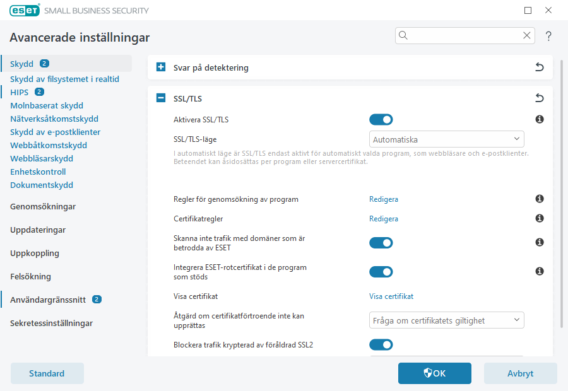Image resolution: width=568 pixels, height=391 pixels.
Task: Click inside the search input field
Action: click(x=461, y=35)
